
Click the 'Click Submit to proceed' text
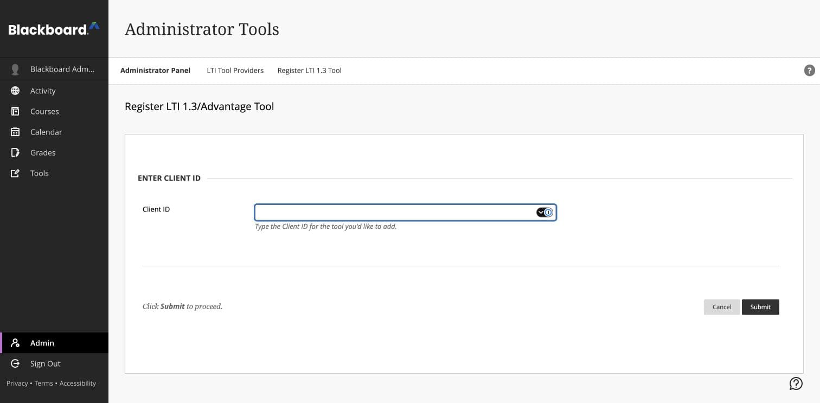(182, 306)
